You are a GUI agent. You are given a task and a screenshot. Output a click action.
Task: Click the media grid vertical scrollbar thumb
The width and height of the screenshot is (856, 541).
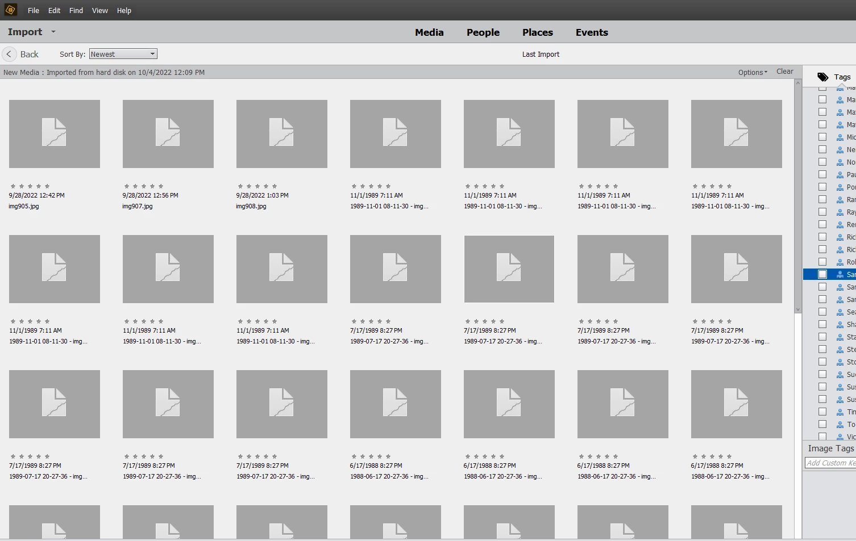(797, 196)
